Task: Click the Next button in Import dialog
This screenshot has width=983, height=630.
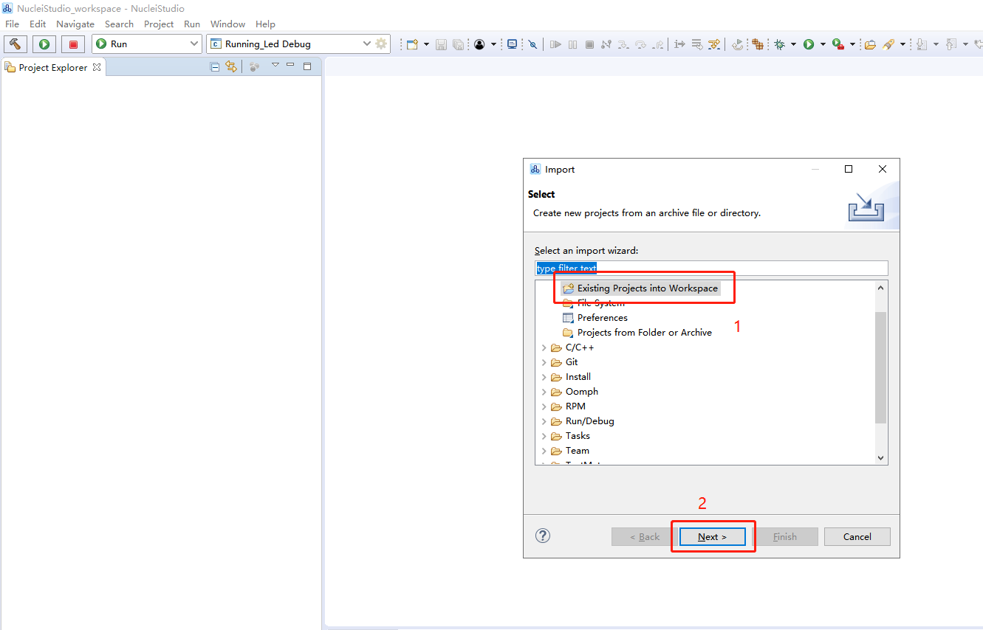Action: (712, 536)
